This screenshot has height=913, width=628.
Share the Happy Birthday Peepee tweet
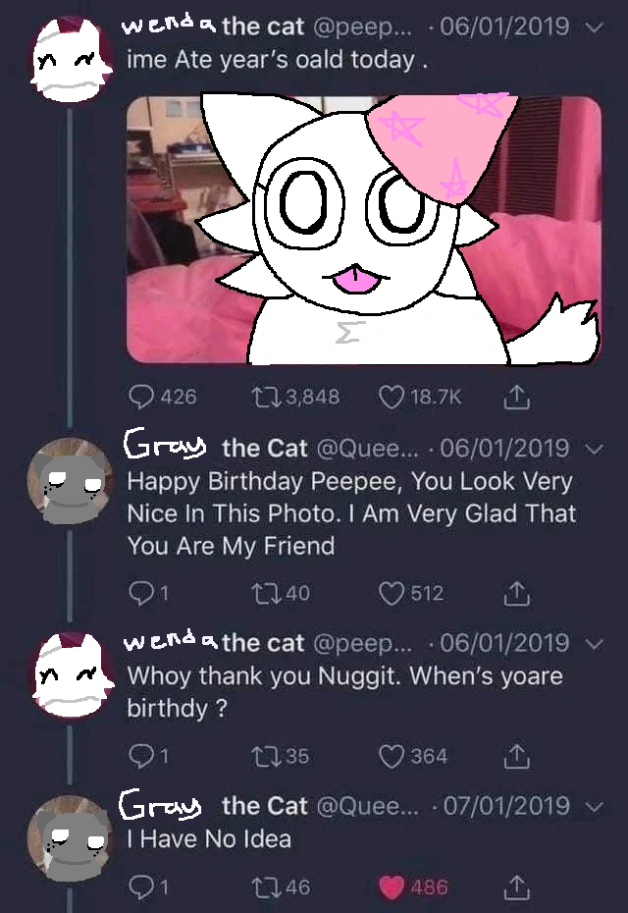(516, 593)
